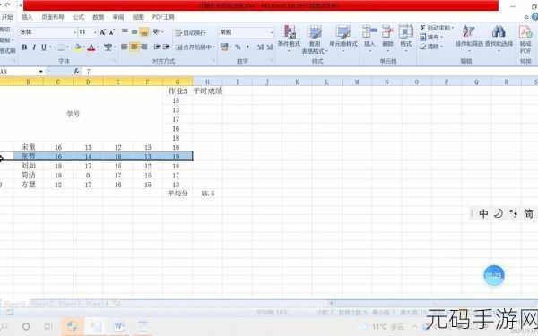Open the View (视图) tab
Viewport: 538px width, 336px height.
pos(138,17)
